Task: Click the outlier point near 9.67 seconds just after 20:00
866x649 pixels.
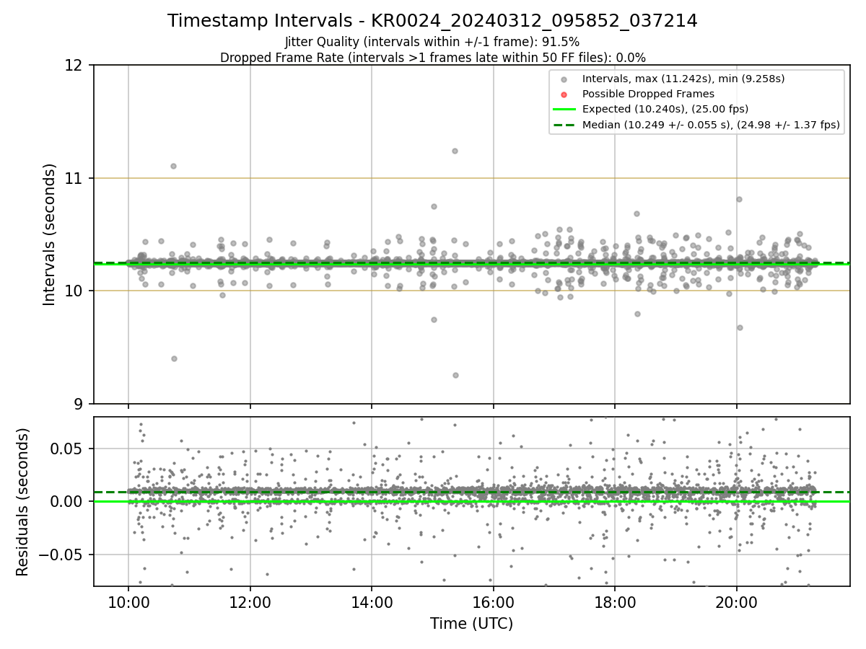Action: pos(740,327)
